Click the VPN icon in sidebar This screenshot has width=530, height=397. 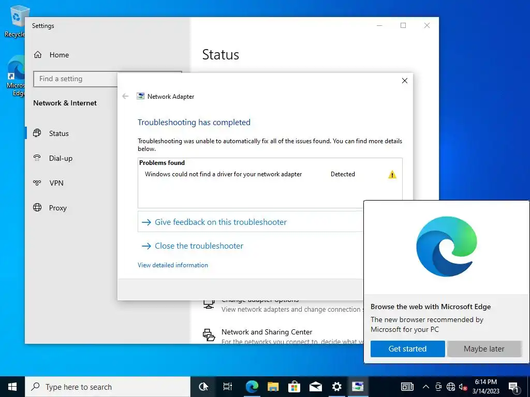point(37,182)
